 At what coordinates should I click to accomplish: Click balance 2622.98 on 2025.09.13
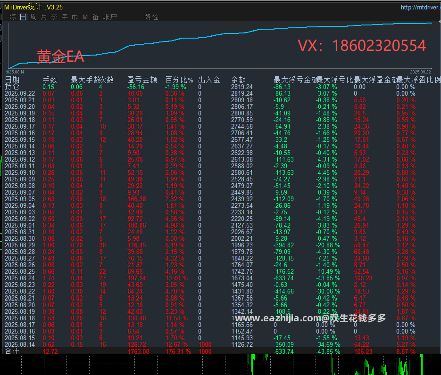(242, 153)
